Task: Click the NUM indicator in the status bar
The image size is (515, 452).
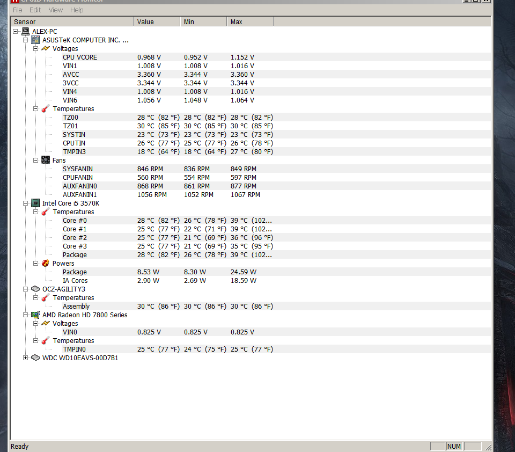Action: 454,447
